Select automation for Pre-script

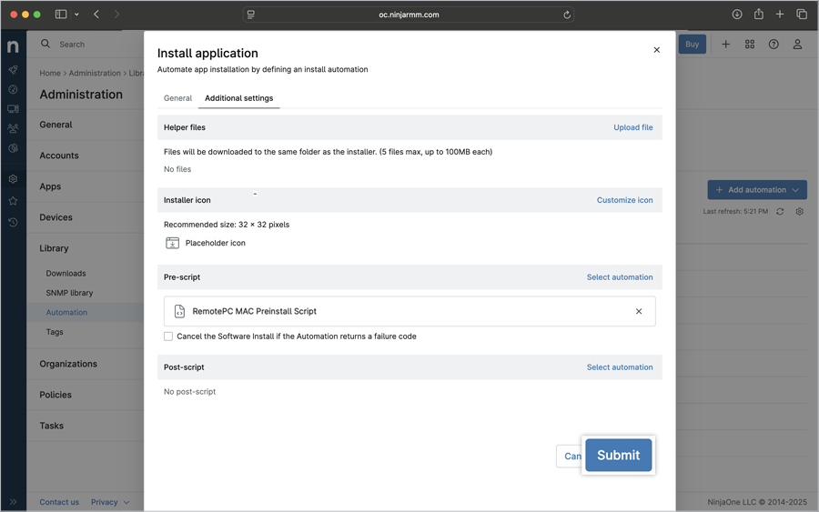[619, 277]
